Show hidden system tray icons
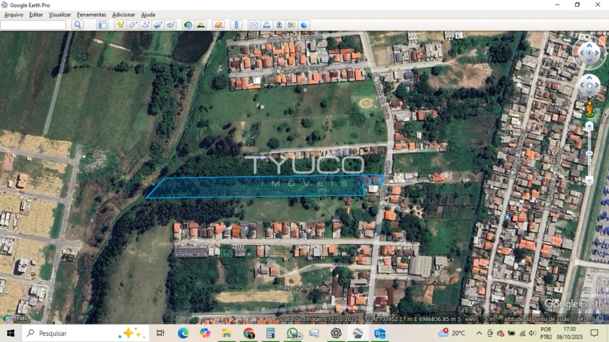609x342 pixels. 479,333
